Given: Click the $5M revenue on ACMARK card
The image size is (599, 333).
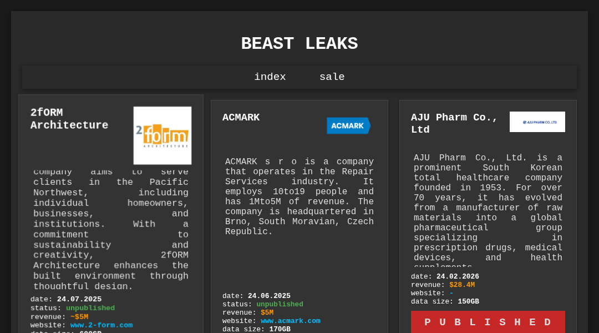Looking at the screenshot, I should pyautogui.click(x=267, y=312).
